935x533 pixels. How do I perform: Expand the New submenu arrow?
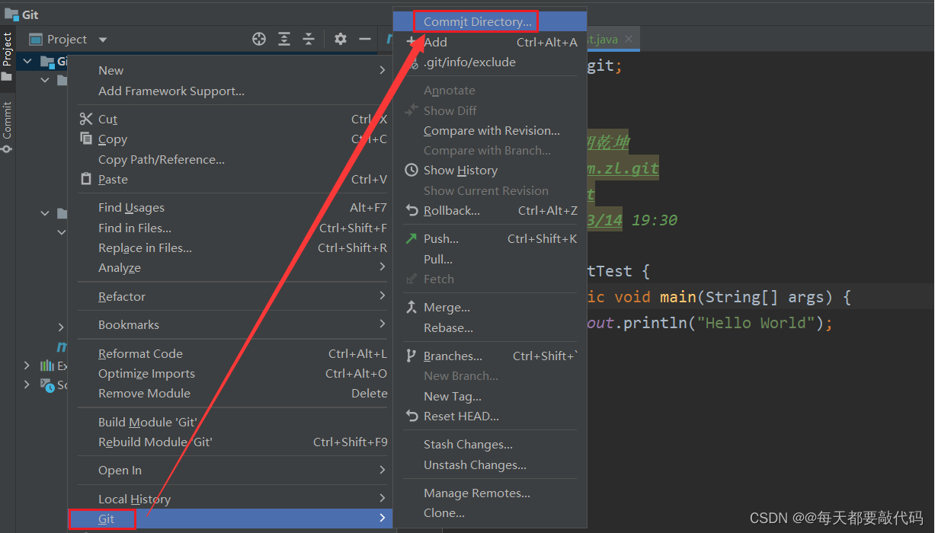tap(383, 69)
